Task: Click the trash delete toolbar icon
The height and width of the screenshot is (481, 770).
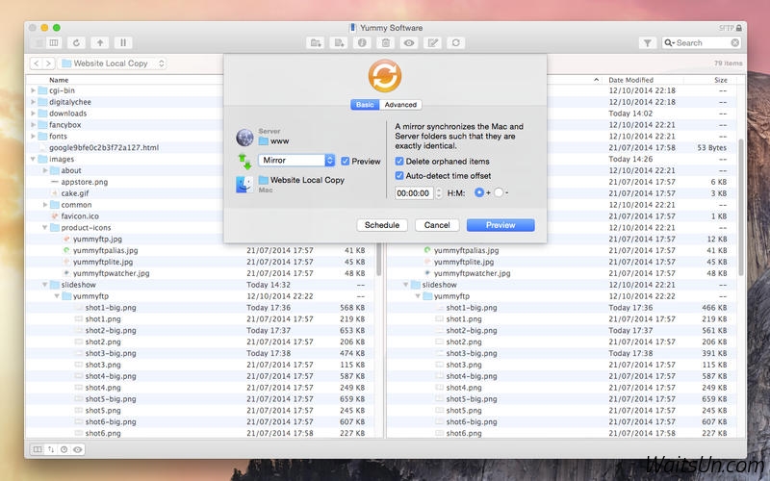Action: (386, 43)
